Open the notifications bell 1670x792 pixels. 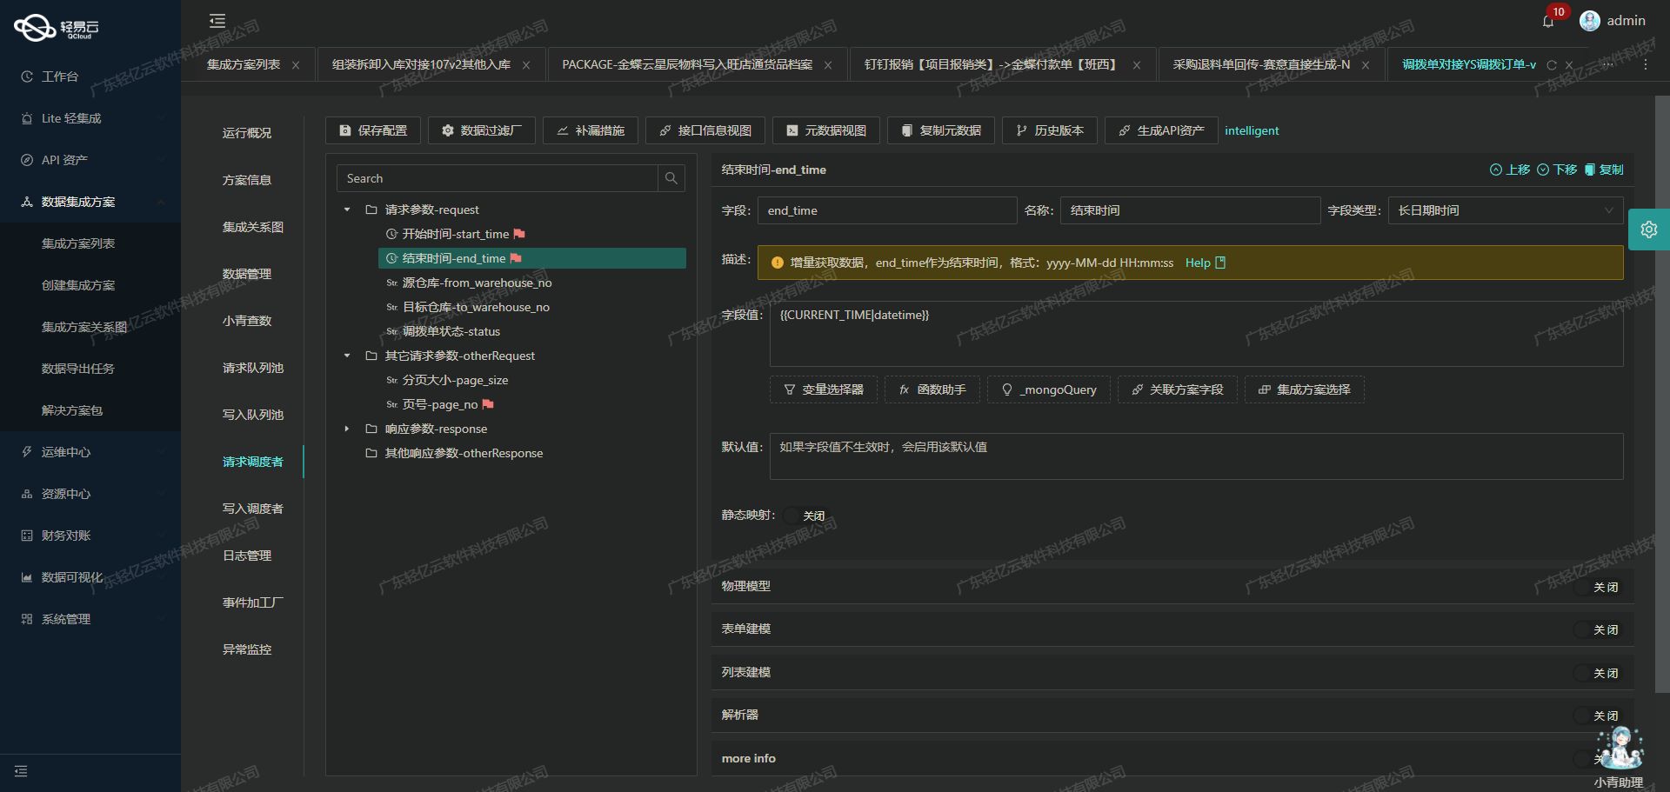pyautogui.click(x=1548, y=21)
